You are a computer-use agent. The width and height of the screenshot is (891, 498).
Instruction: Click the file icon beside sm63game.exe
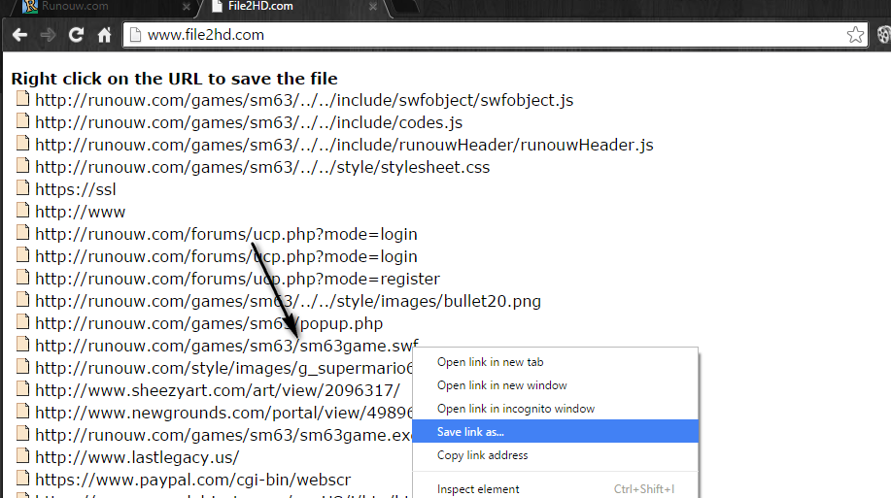[22, 433]
